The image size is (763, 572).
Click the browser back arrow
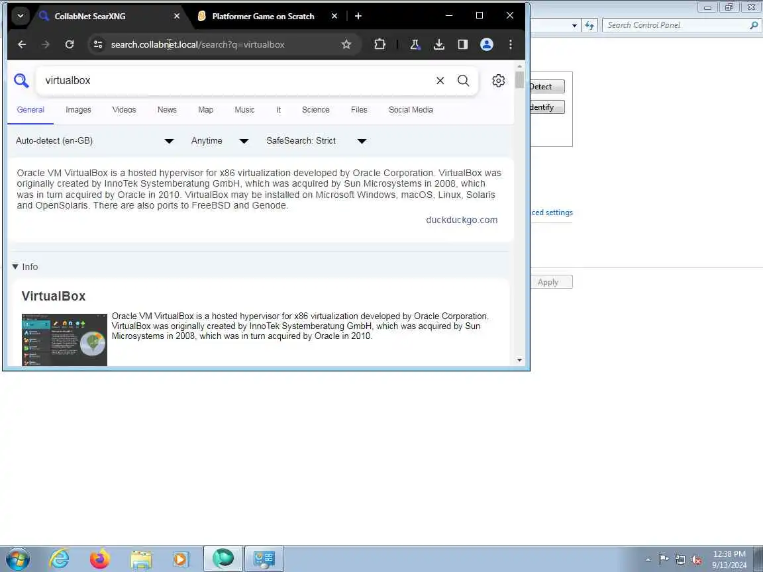[22, 44]
